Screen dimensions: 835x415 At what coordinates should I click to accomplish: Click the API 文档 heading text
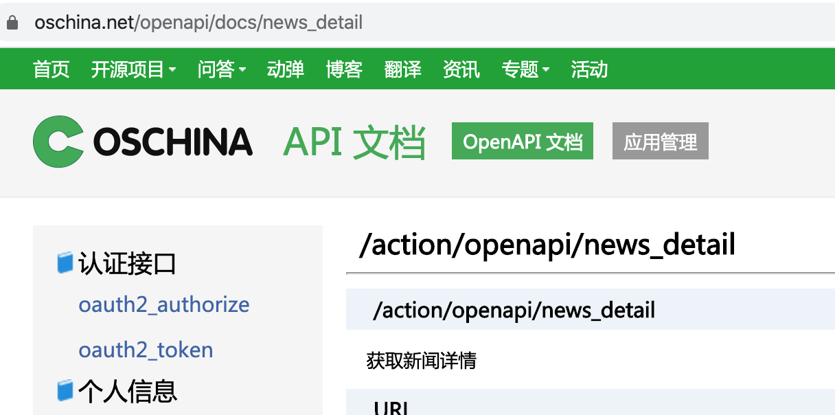pos(354,142)
